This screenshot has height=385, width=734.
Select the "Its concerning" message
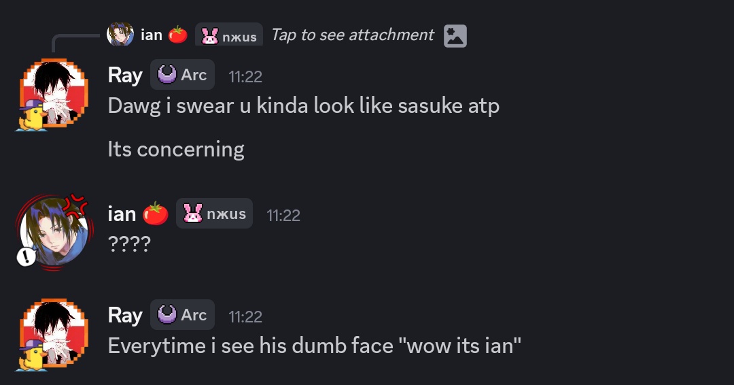175,149
